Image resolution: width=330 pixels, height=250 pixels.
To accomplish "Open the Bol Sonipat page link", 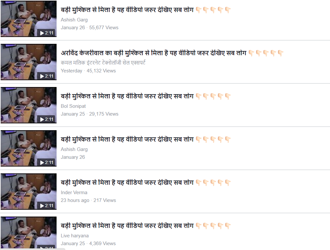I will click(73, 106).
